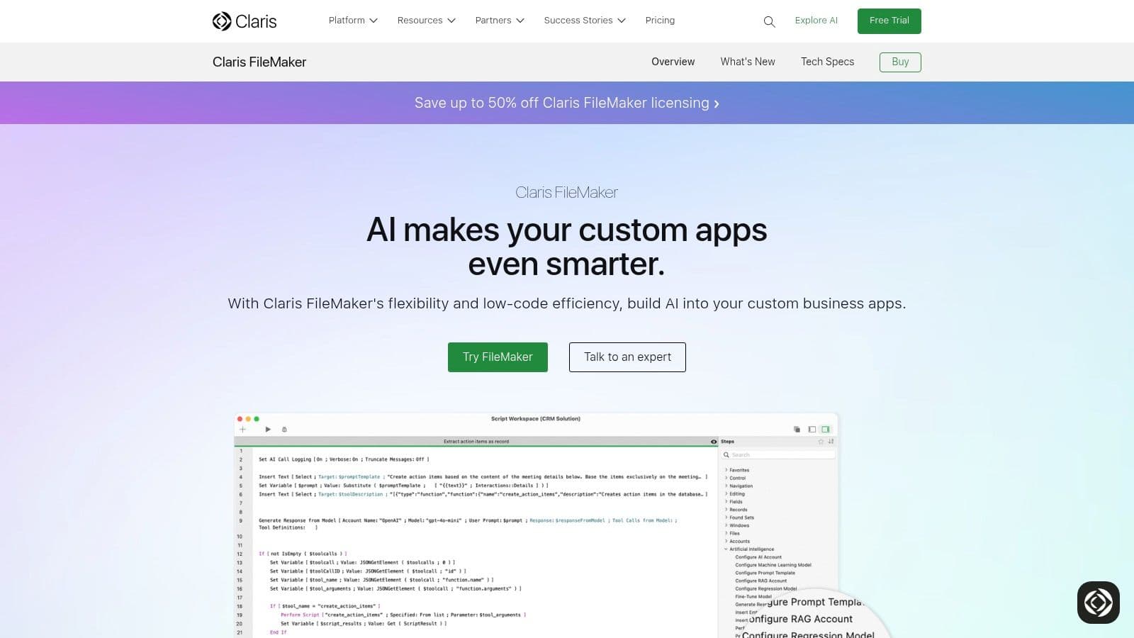Click the plus icon in Script Workspace

tap(242, 429)
